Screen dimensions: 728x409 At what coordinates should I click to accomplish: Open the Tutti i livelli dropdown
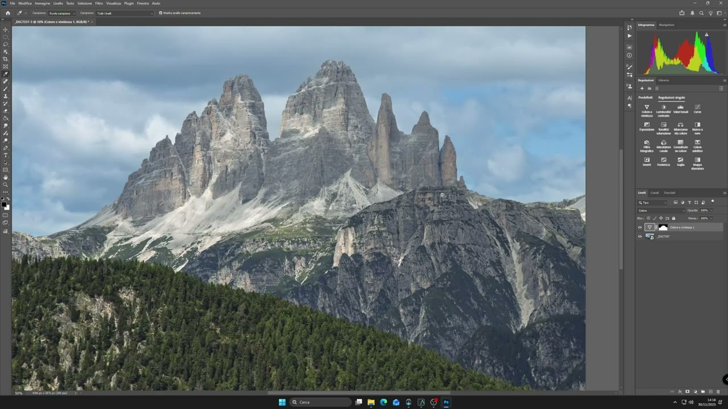[x=125, y=12]
